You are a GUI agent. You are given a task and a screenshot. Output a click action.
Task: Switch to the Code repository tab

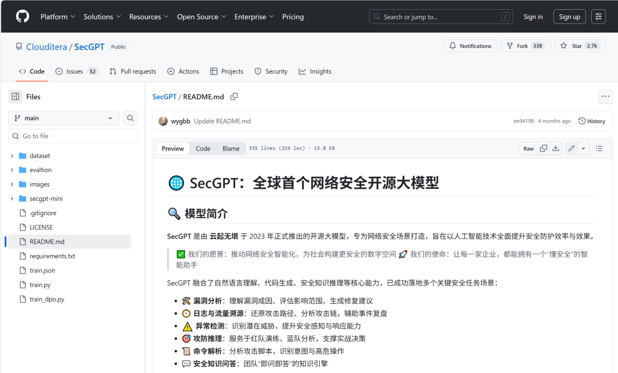coord(32,72)
